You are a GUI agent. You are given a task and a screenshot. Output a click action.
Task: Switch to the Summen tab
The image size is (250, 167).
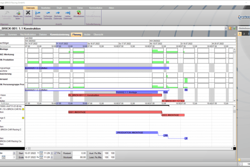[12, 35]
